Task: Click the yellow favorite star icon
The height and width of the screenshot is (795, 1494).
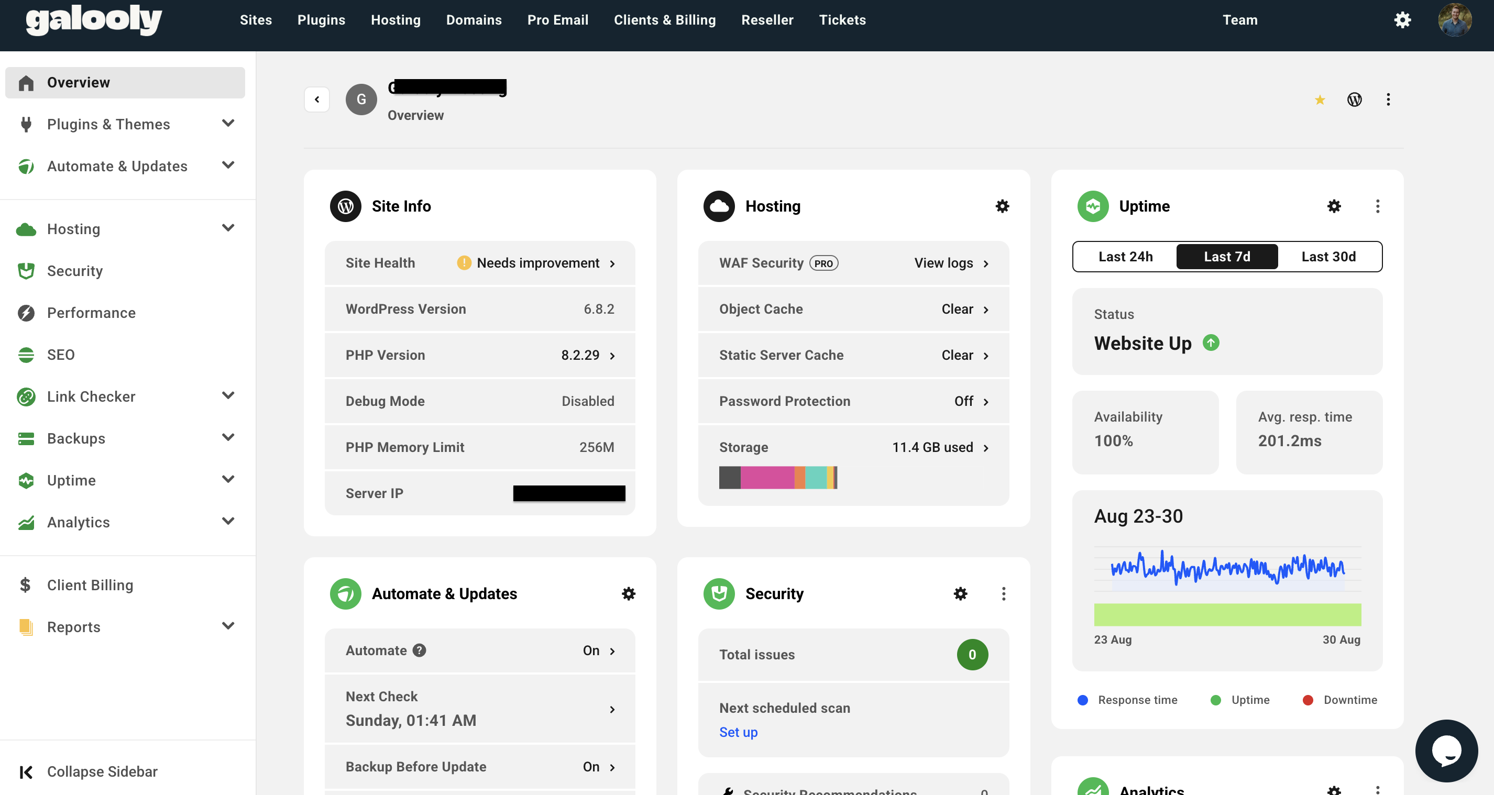Action: point(1320,100)
